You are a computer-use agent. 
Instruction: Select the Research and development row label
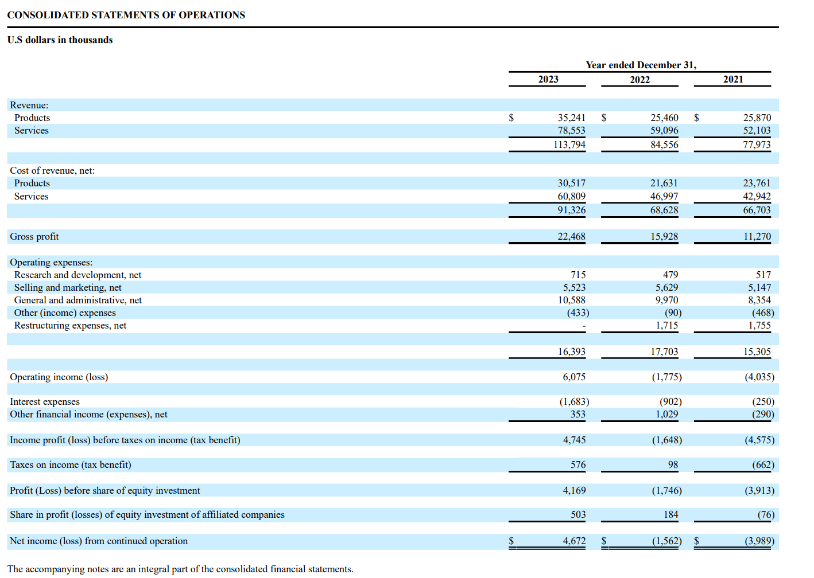79,275
